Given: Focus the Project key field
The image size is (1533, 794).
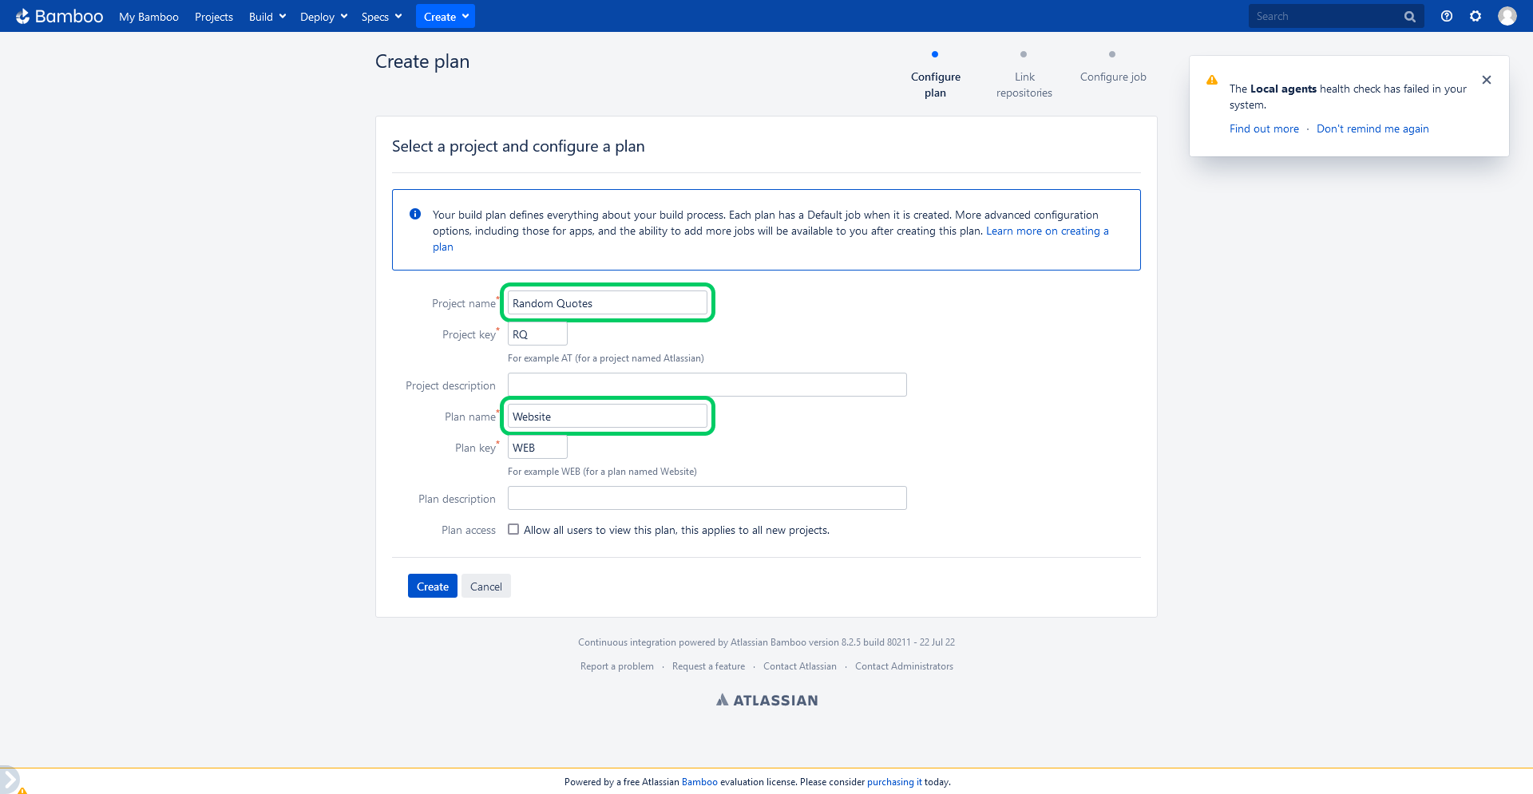Looking at the screenshot, I should (537, 334).
